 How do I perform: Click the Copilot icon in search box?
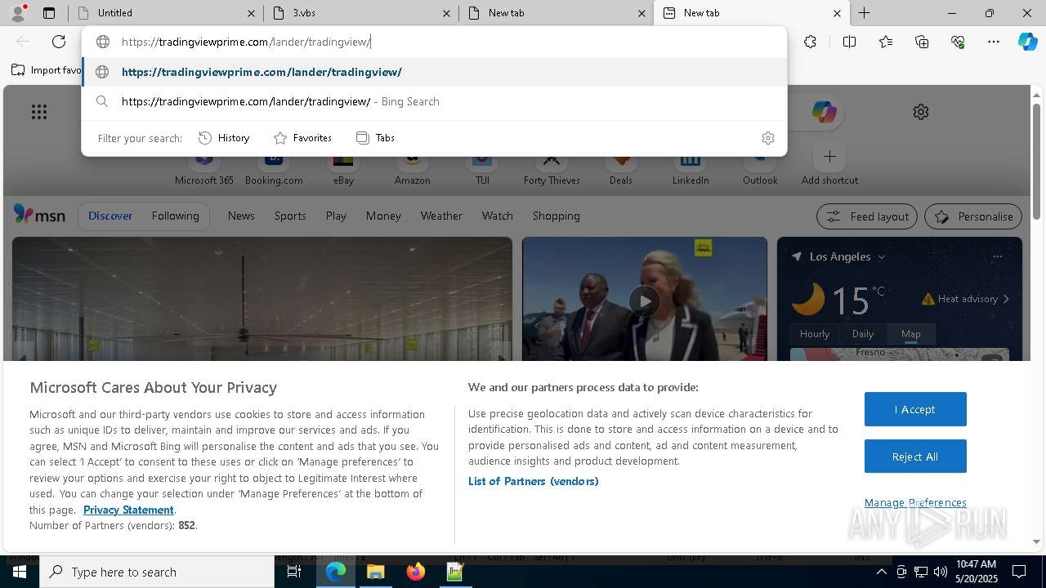[824, 112]
